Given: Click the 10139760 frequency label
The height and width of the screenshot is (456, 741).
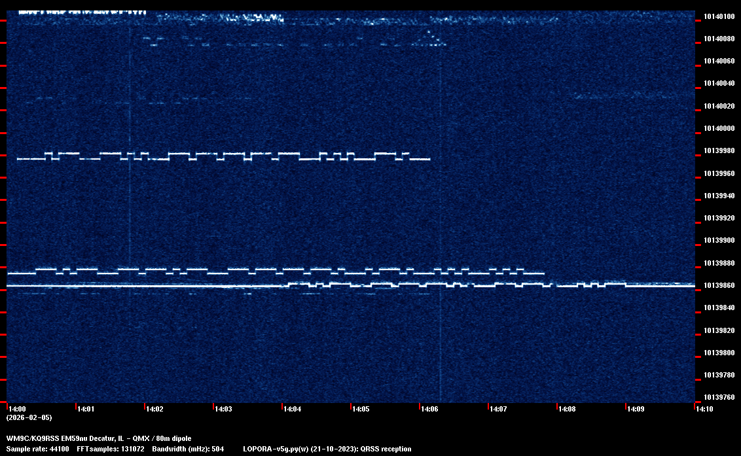Looking at the screenshot, I should [718, 398].
